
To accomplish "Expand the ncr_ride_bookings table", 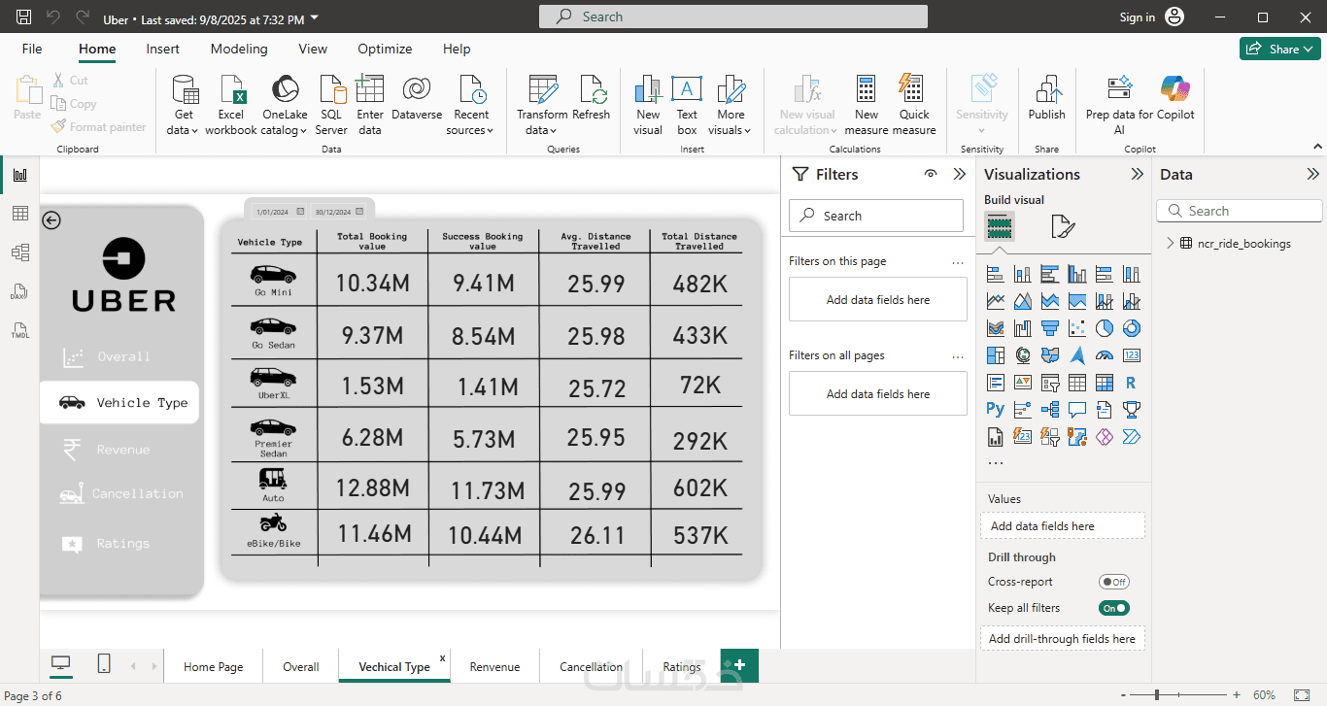I will tap(1171, 244).
